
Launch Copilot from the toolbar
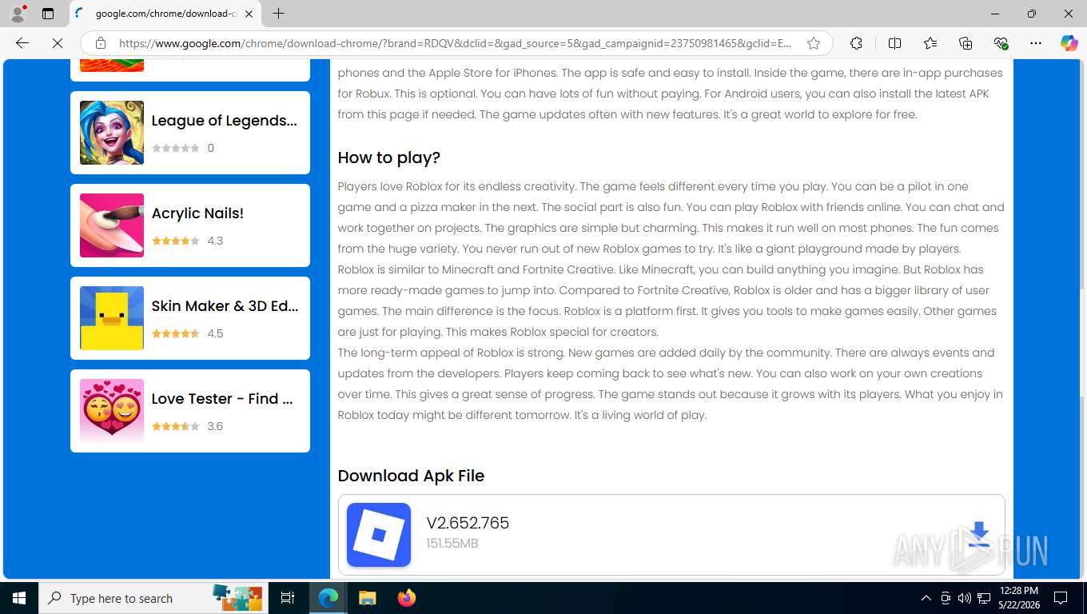click(1069, 43)
